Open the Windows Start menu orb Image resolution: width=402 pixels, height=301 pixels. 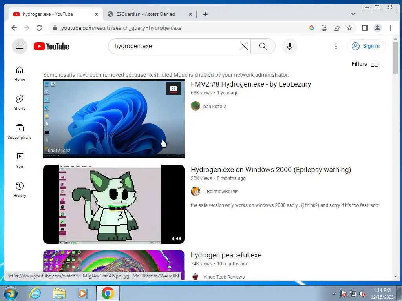point(10,293)
